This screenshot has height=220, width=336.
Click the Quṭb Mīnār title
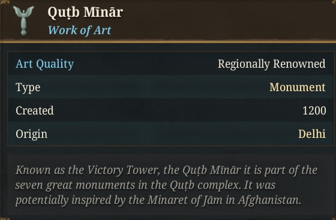tap(85, 13)
